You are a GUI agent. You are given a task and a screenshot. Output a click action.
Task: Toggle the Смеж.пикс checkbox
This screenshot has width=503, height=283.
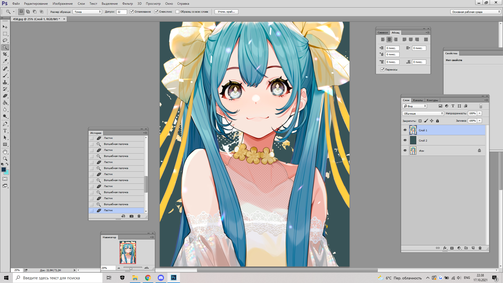[156, 12]
